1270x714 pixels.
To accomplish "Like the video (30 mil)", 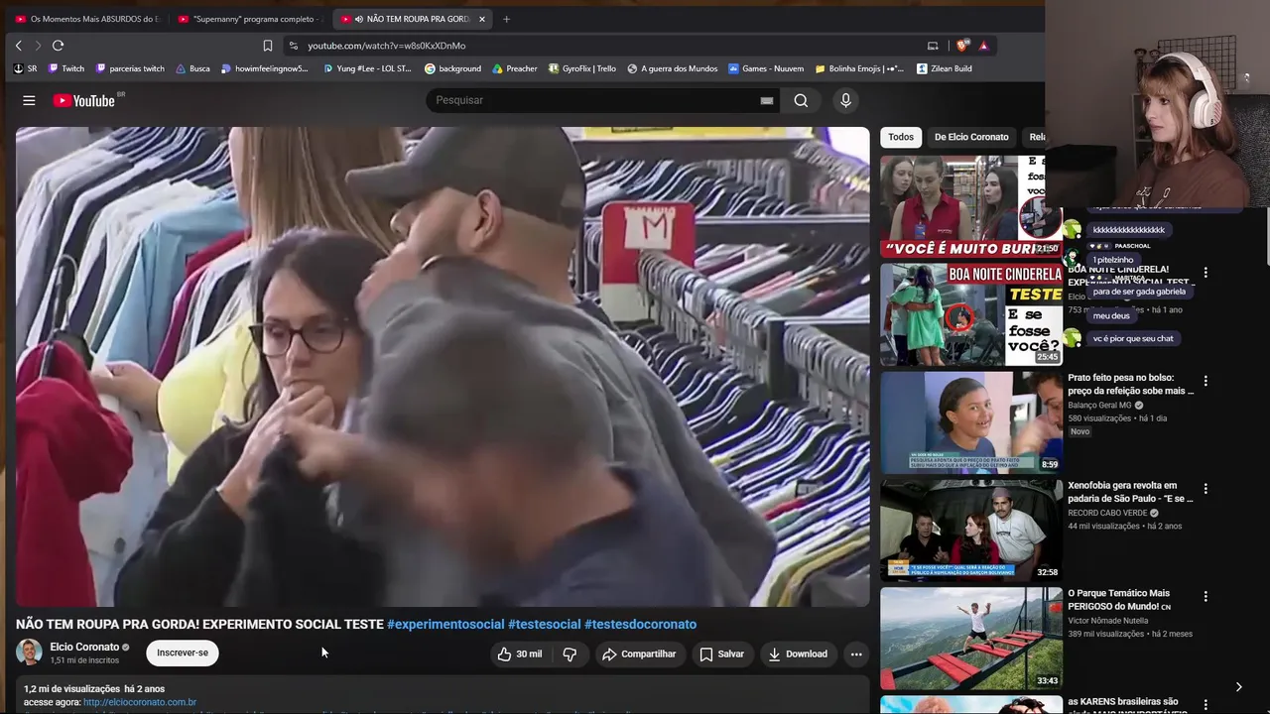I will point(520,654).
